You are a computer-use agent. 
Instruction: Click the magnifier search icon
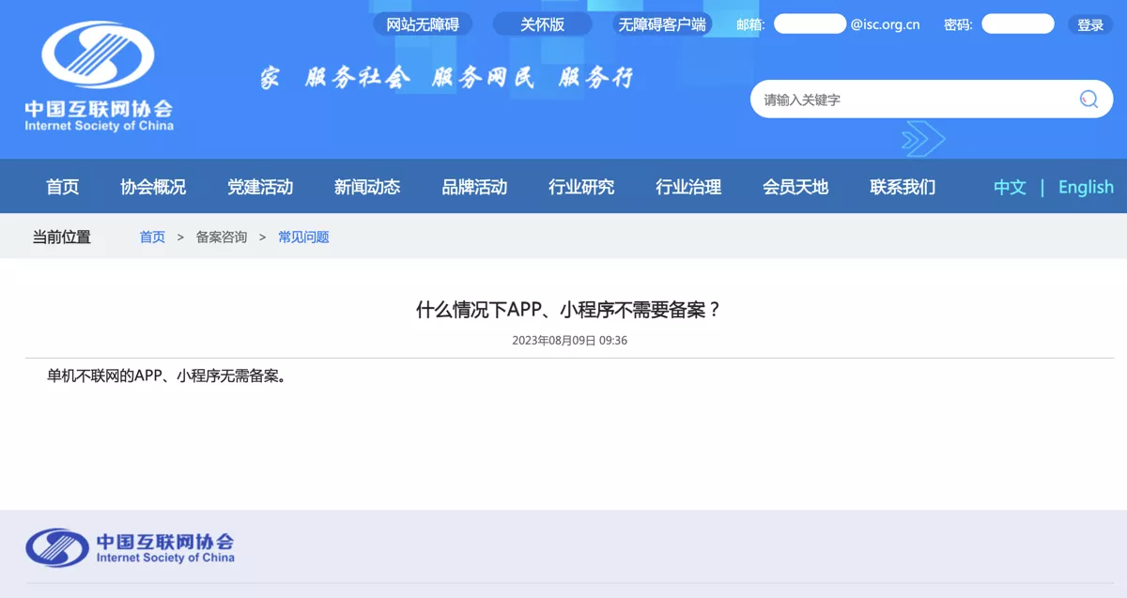1088,100
